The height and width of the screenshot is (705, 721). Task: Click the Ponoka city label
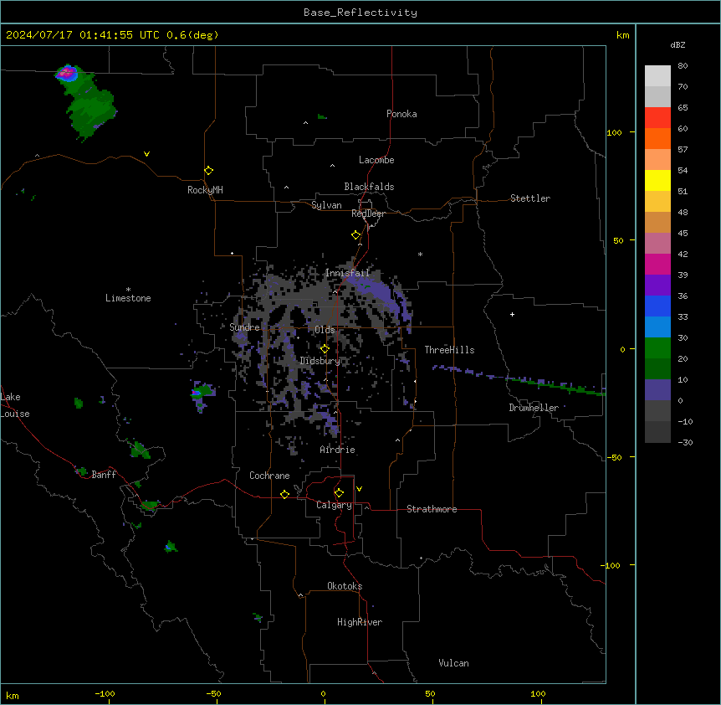[401, 114]
